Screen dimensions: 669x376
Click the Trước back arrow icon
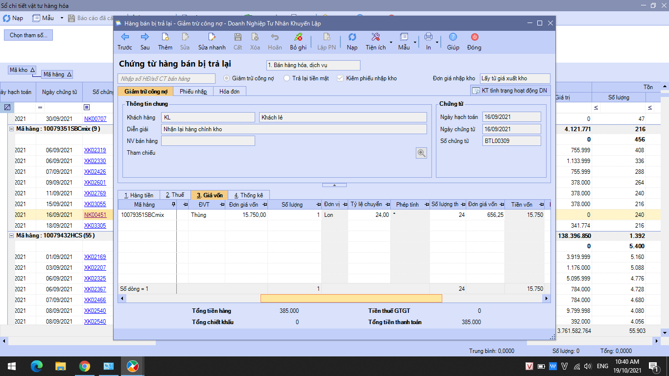pyautogui.click(x=125, y=37)
